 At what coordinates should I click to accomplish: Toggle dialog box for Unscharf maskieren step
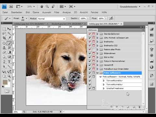[94, 88]
